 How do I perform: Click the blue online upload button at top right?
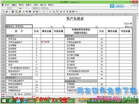click(117, 6)
